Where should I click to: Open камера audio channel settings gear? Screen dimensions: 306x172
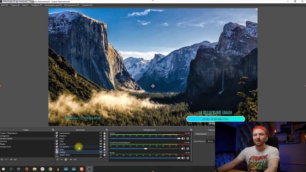(188, 158)
